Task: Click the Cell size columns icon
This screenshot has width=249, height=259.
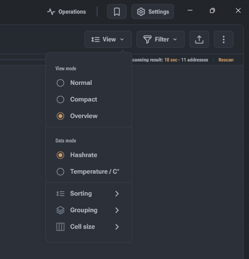Action: tap(60, 227)
